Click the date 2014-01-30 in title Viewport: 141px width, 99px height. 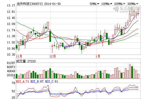point(52,4)
